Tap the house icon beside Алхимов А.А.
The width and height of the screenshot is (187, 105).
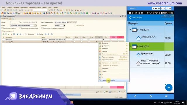click(x=138, y=38)
